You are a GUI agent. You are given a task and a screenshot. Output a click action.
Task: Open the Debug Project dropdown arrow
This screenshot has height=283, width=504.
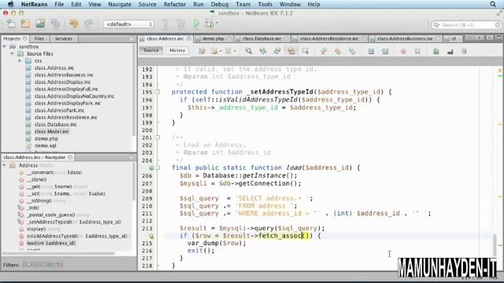[217, 23]
